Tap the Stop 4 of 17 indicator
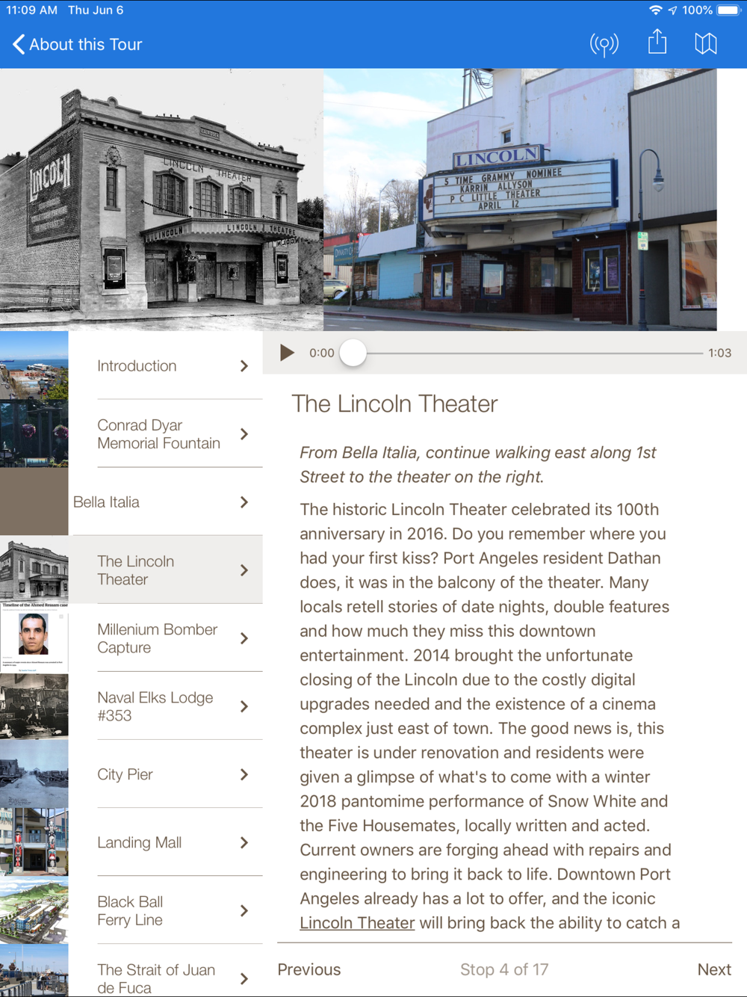This screenshot has width=747, height=997. click(504, 969)
